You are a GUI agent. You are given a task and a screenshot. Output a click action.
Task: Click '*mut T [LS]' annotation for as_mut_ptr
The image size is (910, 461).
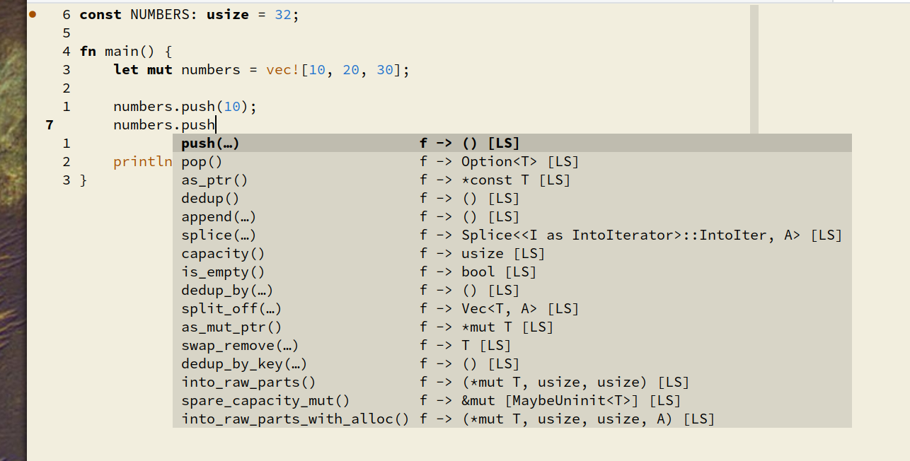click(x=507, y=327)
